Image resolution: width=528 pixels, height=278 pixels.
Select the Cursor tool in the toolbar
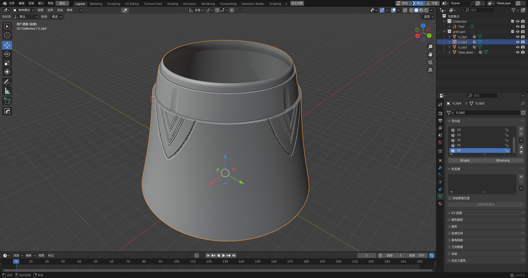click(7, 35)
